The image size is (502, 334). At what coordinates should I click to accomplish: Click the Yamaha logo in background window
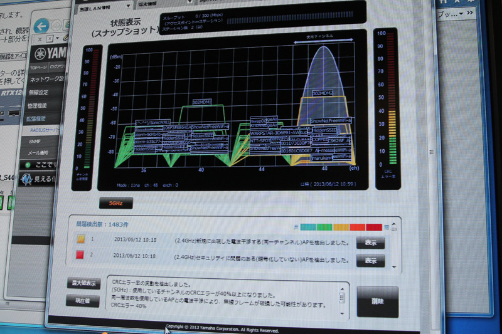point(50,53)
